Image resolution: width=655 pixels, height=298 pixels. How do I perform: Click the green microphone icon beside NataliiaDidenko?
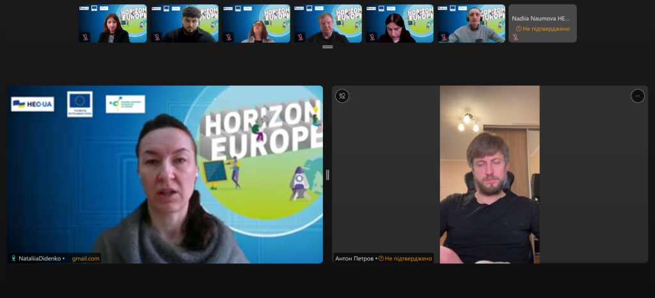13,258
